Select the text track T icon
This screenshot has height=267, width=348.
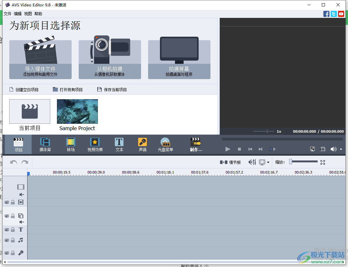pyautogui.click(x=21, y=230)
